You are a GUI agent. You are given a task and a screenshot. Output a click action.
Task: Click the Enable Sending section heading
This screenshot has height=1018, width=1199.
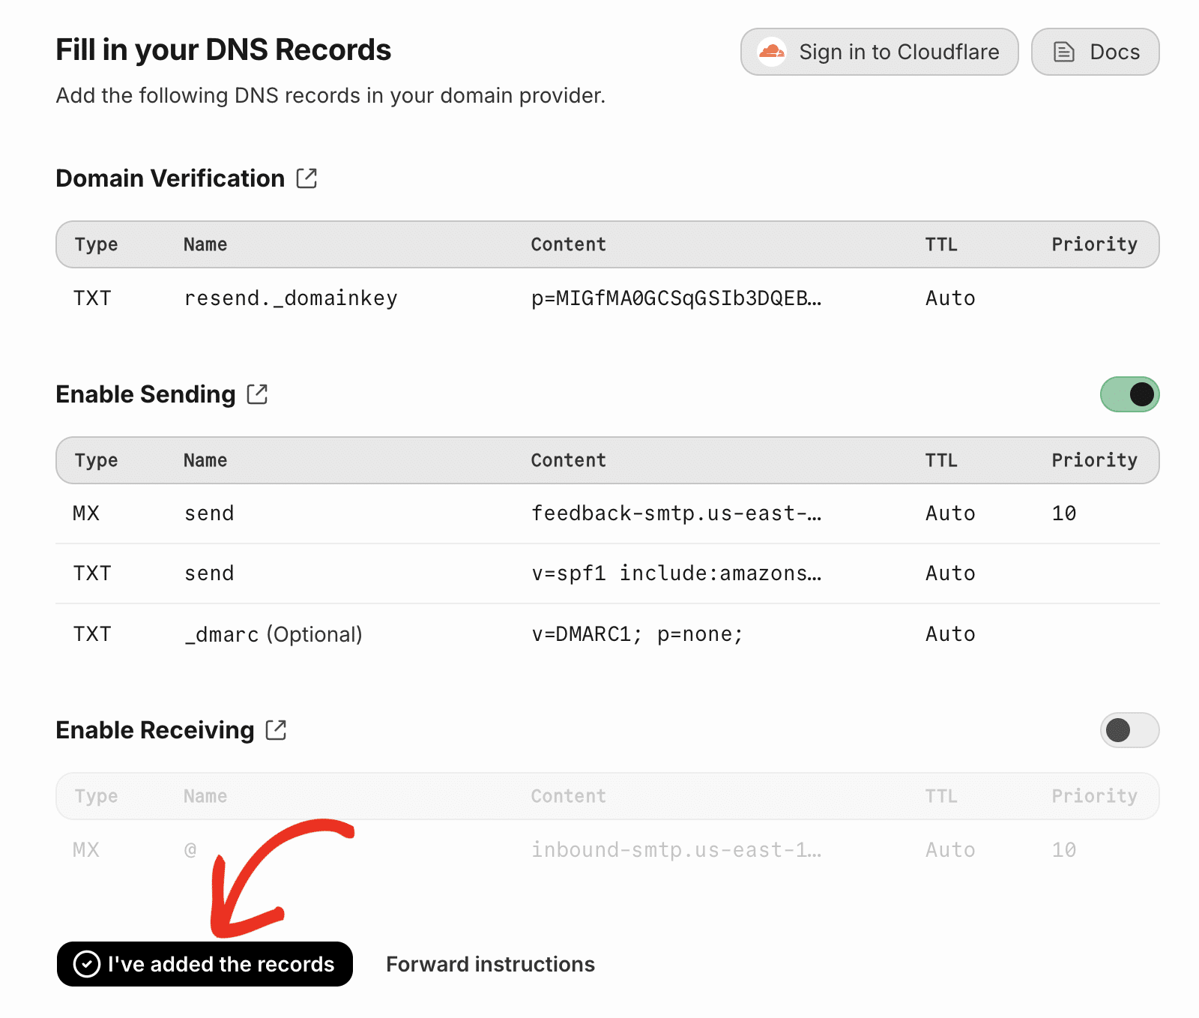(145, 394)
